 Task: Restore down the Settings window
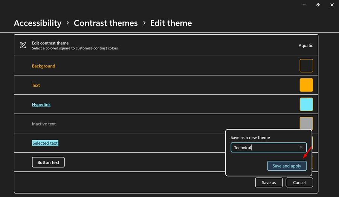(318, 5)
